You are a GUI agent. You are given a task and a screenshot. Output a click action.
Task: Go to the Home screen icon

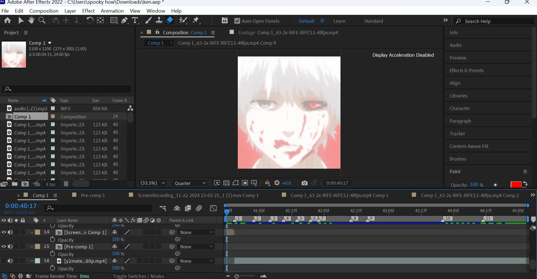(8, 20)
